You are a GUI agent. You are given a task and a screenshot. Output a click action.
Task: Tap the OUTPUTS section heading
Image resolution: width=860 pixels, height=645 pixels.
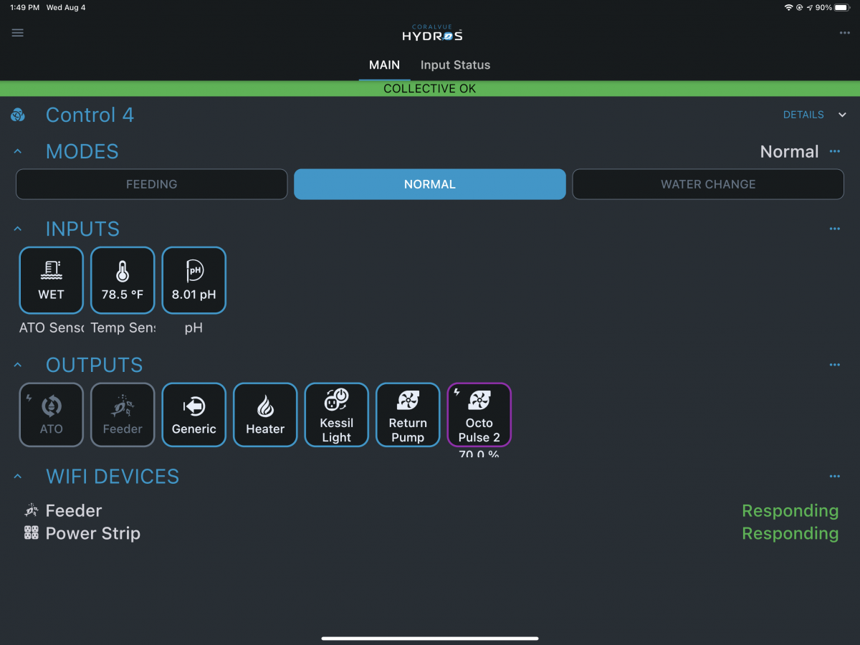(x=95, y=365)
